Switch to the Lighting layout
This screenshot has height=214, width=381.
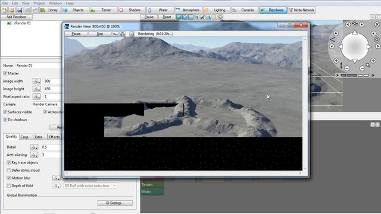tap(217, 10)
